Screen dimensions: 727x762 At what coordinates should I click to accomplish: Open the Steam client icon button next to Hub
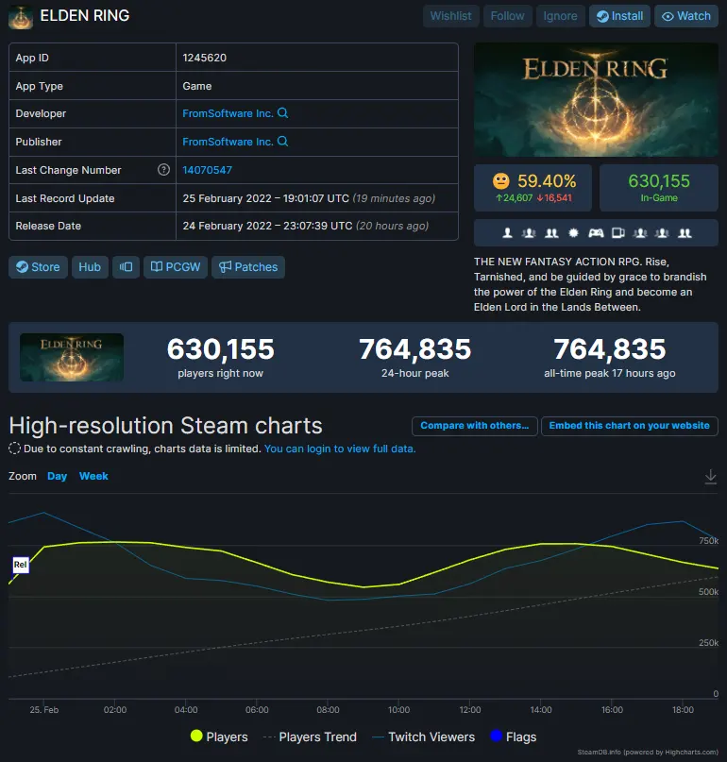[x=126, y=267]
